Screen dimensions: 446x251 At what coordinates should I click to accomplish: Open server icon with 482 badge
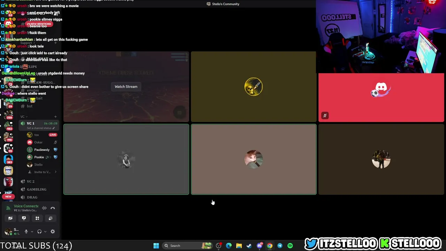[8, 125]
